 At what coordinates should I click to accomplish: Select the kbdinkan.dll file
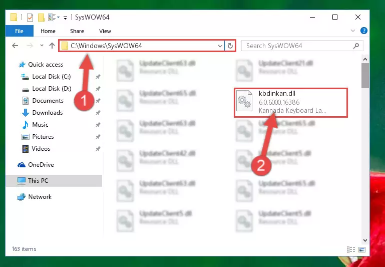[290, 102]
